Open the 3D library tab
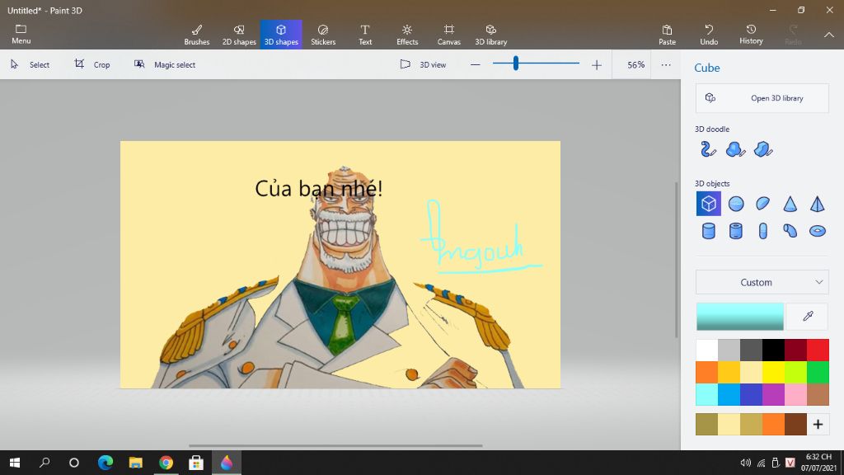The height and width of the screenshot is (475, 844). click(x=491, y=35)
